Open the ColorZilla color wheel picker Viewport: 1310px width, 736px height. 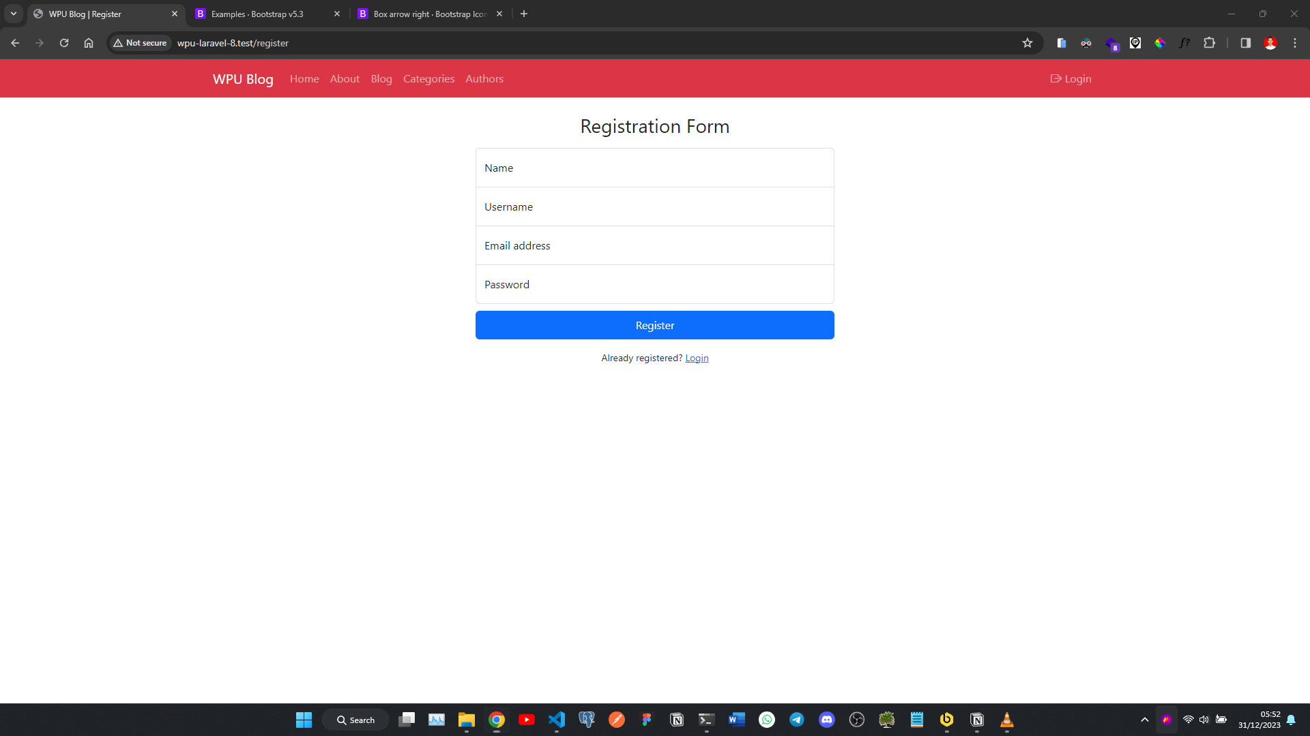coord(1160,42)
